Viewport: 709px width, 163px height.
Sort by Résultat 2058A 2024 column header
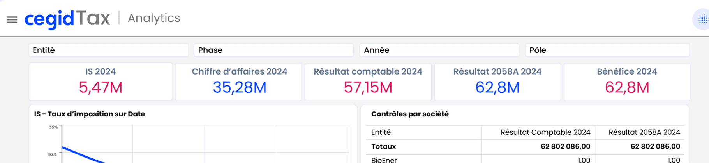pyautogui.click(x=644, y=132)
